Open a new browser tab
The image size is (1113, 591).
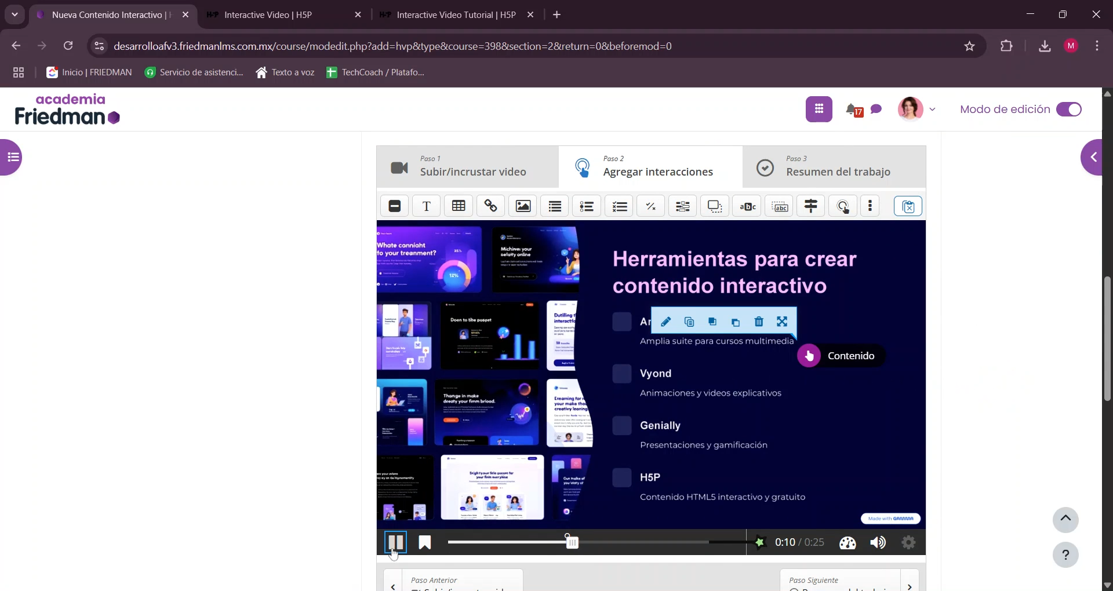tap(557, 15)
